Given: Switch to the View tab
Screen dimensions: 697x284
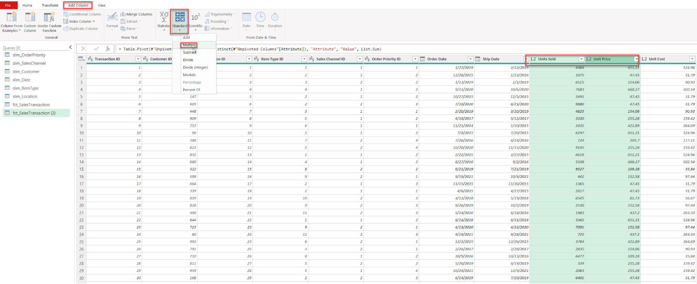Looking at the screenshot, I should 101,5.
